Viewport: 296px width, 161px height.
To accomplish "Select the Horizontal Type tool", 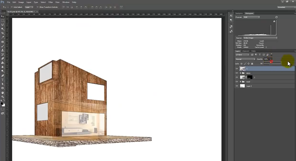I will click(x=3, y=80).
